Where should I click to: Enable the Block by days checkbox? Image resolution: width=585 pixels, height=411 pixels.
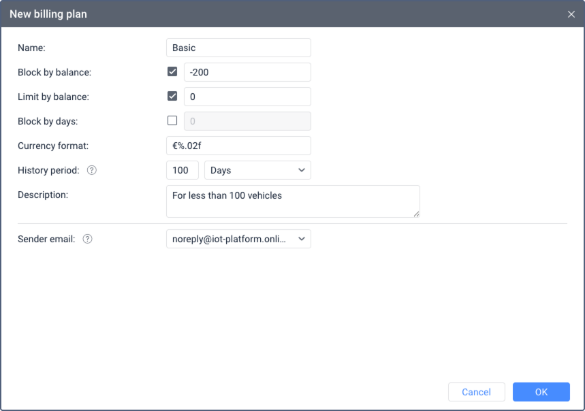click(172, 121)
